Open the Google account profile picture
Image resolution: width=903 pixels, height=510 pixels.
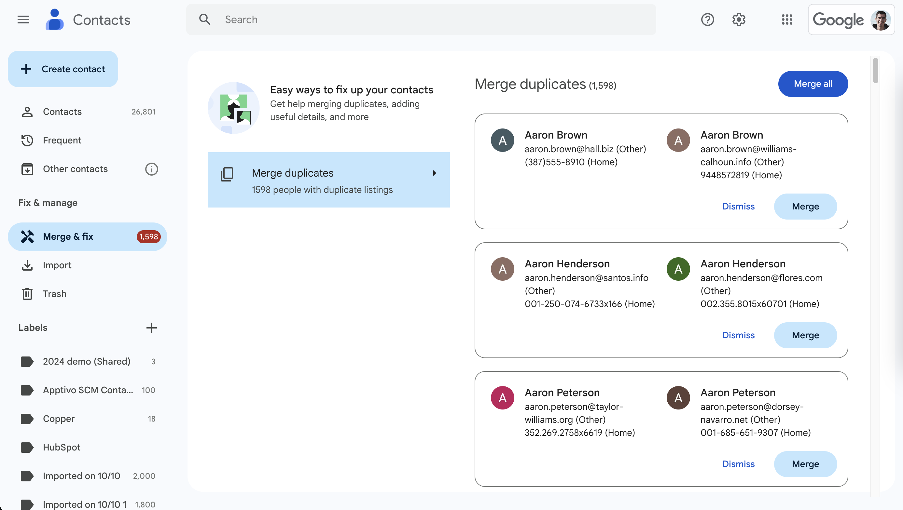point(880,20)
